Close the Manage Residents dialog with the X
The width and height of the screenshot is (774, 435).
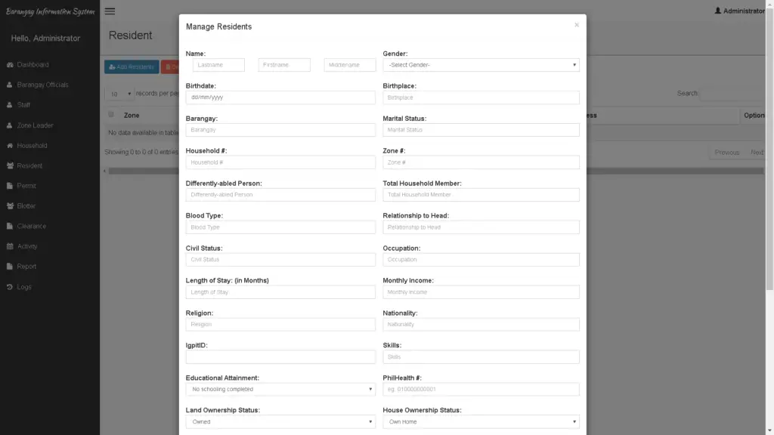[x=577, y=23]
